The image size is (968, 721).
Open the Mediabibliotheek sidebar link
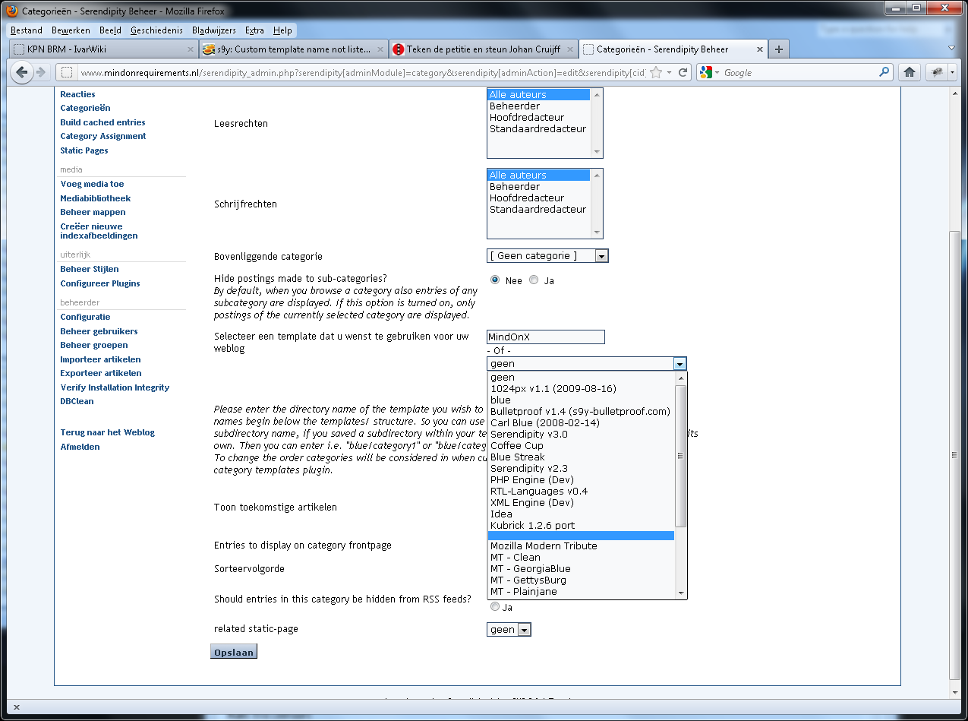tap(96, 198)
